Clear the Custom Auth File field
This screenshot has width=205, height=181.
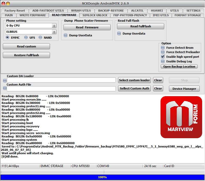tap(158, 88)
